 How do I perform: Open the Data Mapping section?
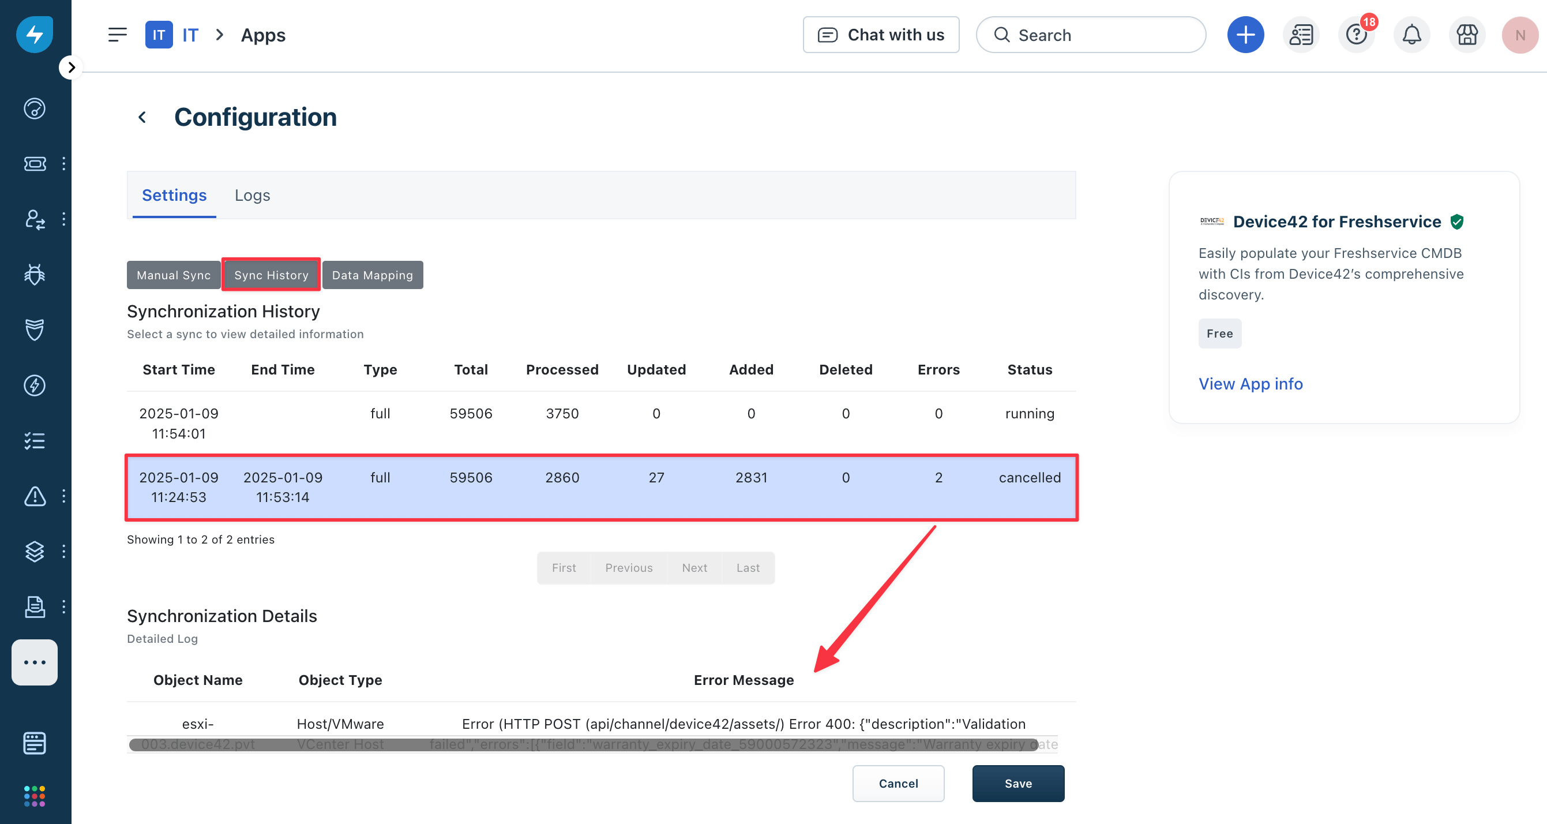tap(373, 275)
